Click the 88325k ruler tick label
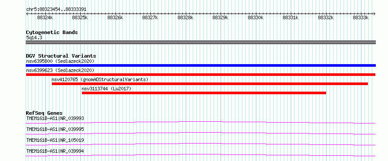 pyautogui.click(x=80, y=17)
